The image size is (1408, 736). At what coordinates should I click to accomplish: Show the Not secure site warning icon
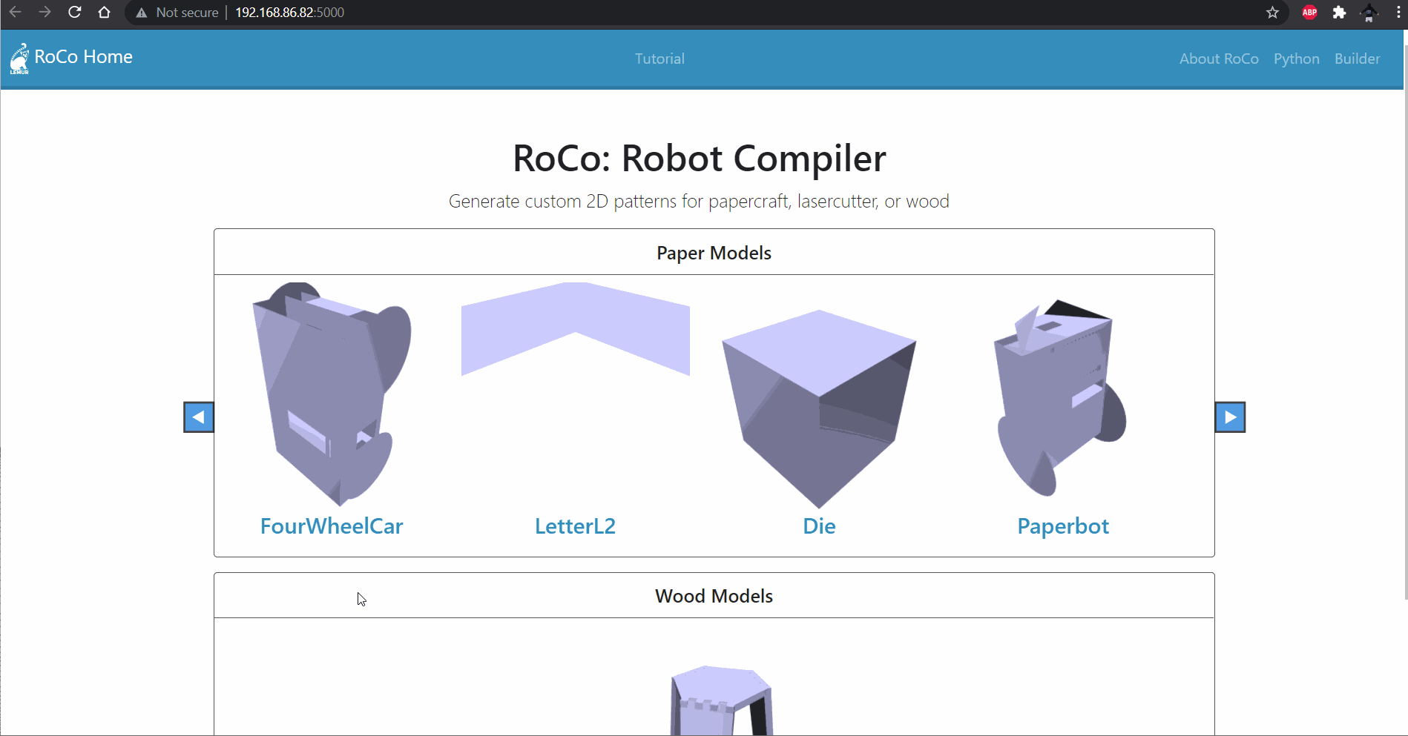point(142,13)
